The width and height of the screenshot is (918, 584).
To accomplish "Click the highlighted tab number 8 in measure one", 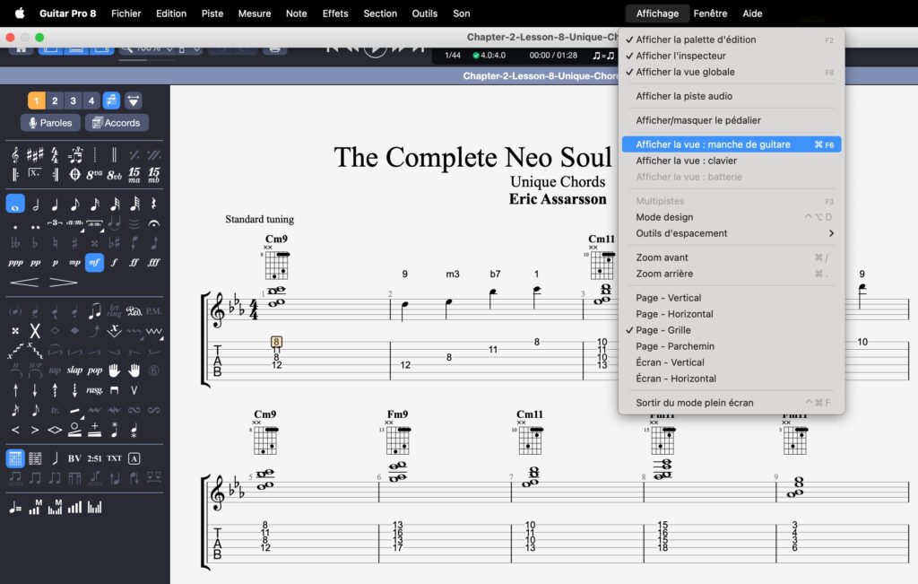I will point(276,342).
